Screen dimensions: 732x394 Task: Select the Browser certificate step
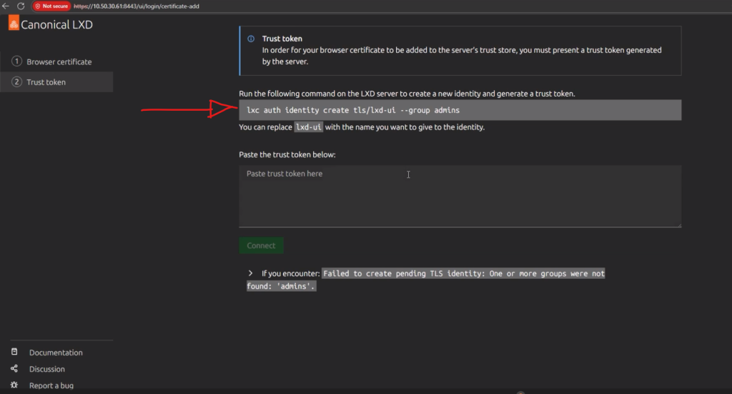pos(59,62)
